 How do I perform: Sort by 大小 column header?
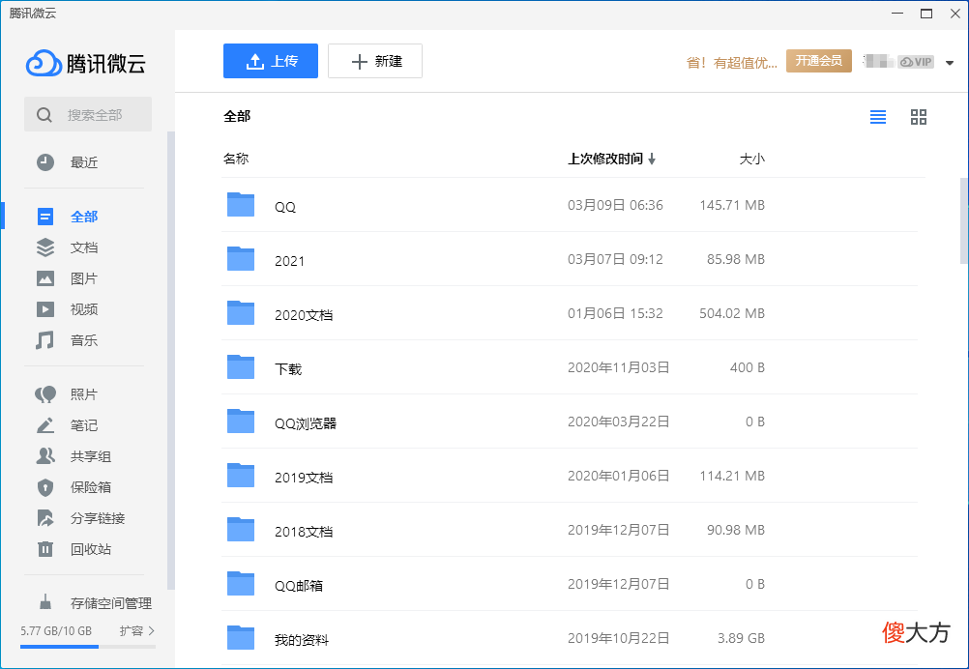point(752,159)
